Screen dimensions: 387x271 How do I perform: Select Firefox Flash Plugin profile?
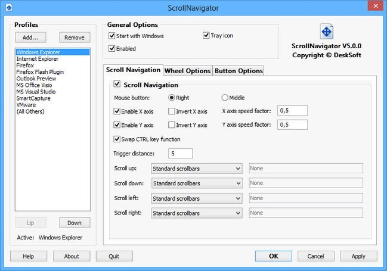point(40,72)
